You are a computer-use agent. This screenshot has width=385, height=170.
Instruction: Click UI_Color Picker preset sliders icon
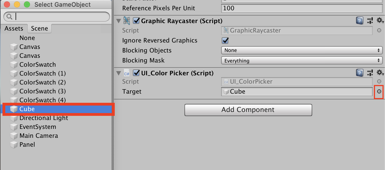(x=370, y=73)
